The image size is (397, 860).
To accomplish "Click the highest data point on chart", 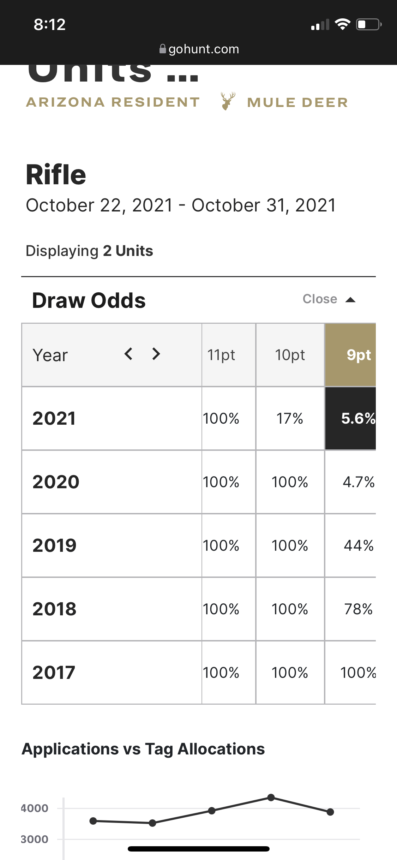I will pos(271,798).
